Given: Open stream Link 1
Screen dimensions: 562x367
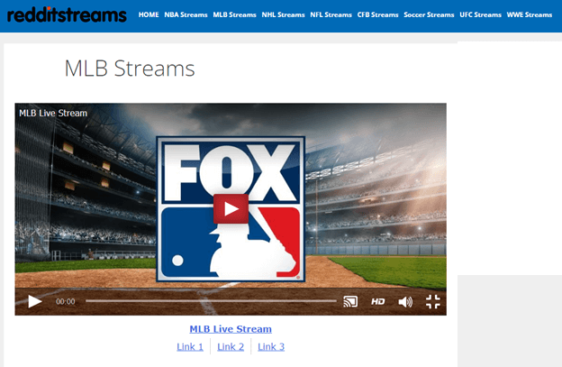Looking at the screenshot, I should coord(190,346).
